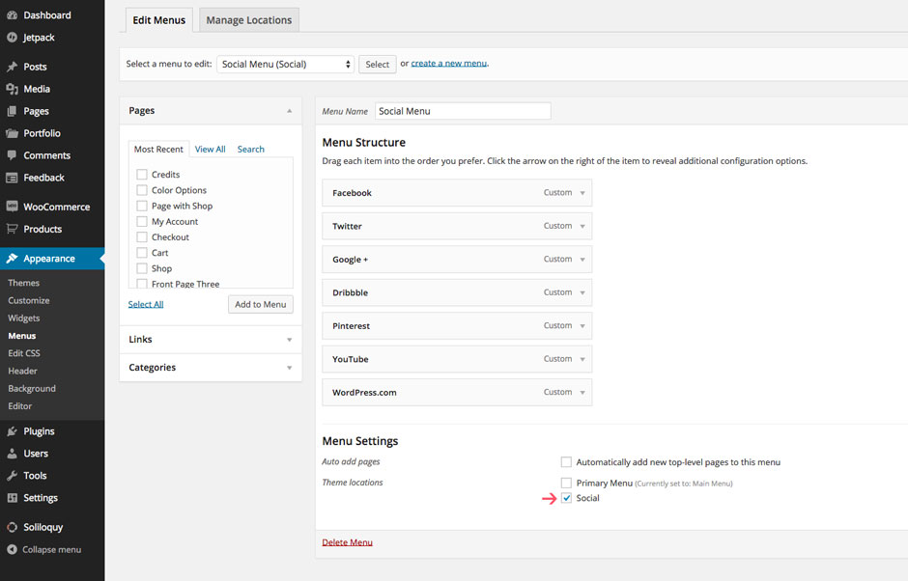This screenshot has height=581, width=908.
Task: Click the Select button
Action: [x=378, y=65]
